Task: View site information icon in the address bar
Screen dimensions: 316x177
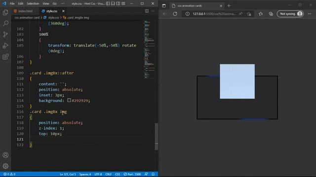Action: point(188,14)
